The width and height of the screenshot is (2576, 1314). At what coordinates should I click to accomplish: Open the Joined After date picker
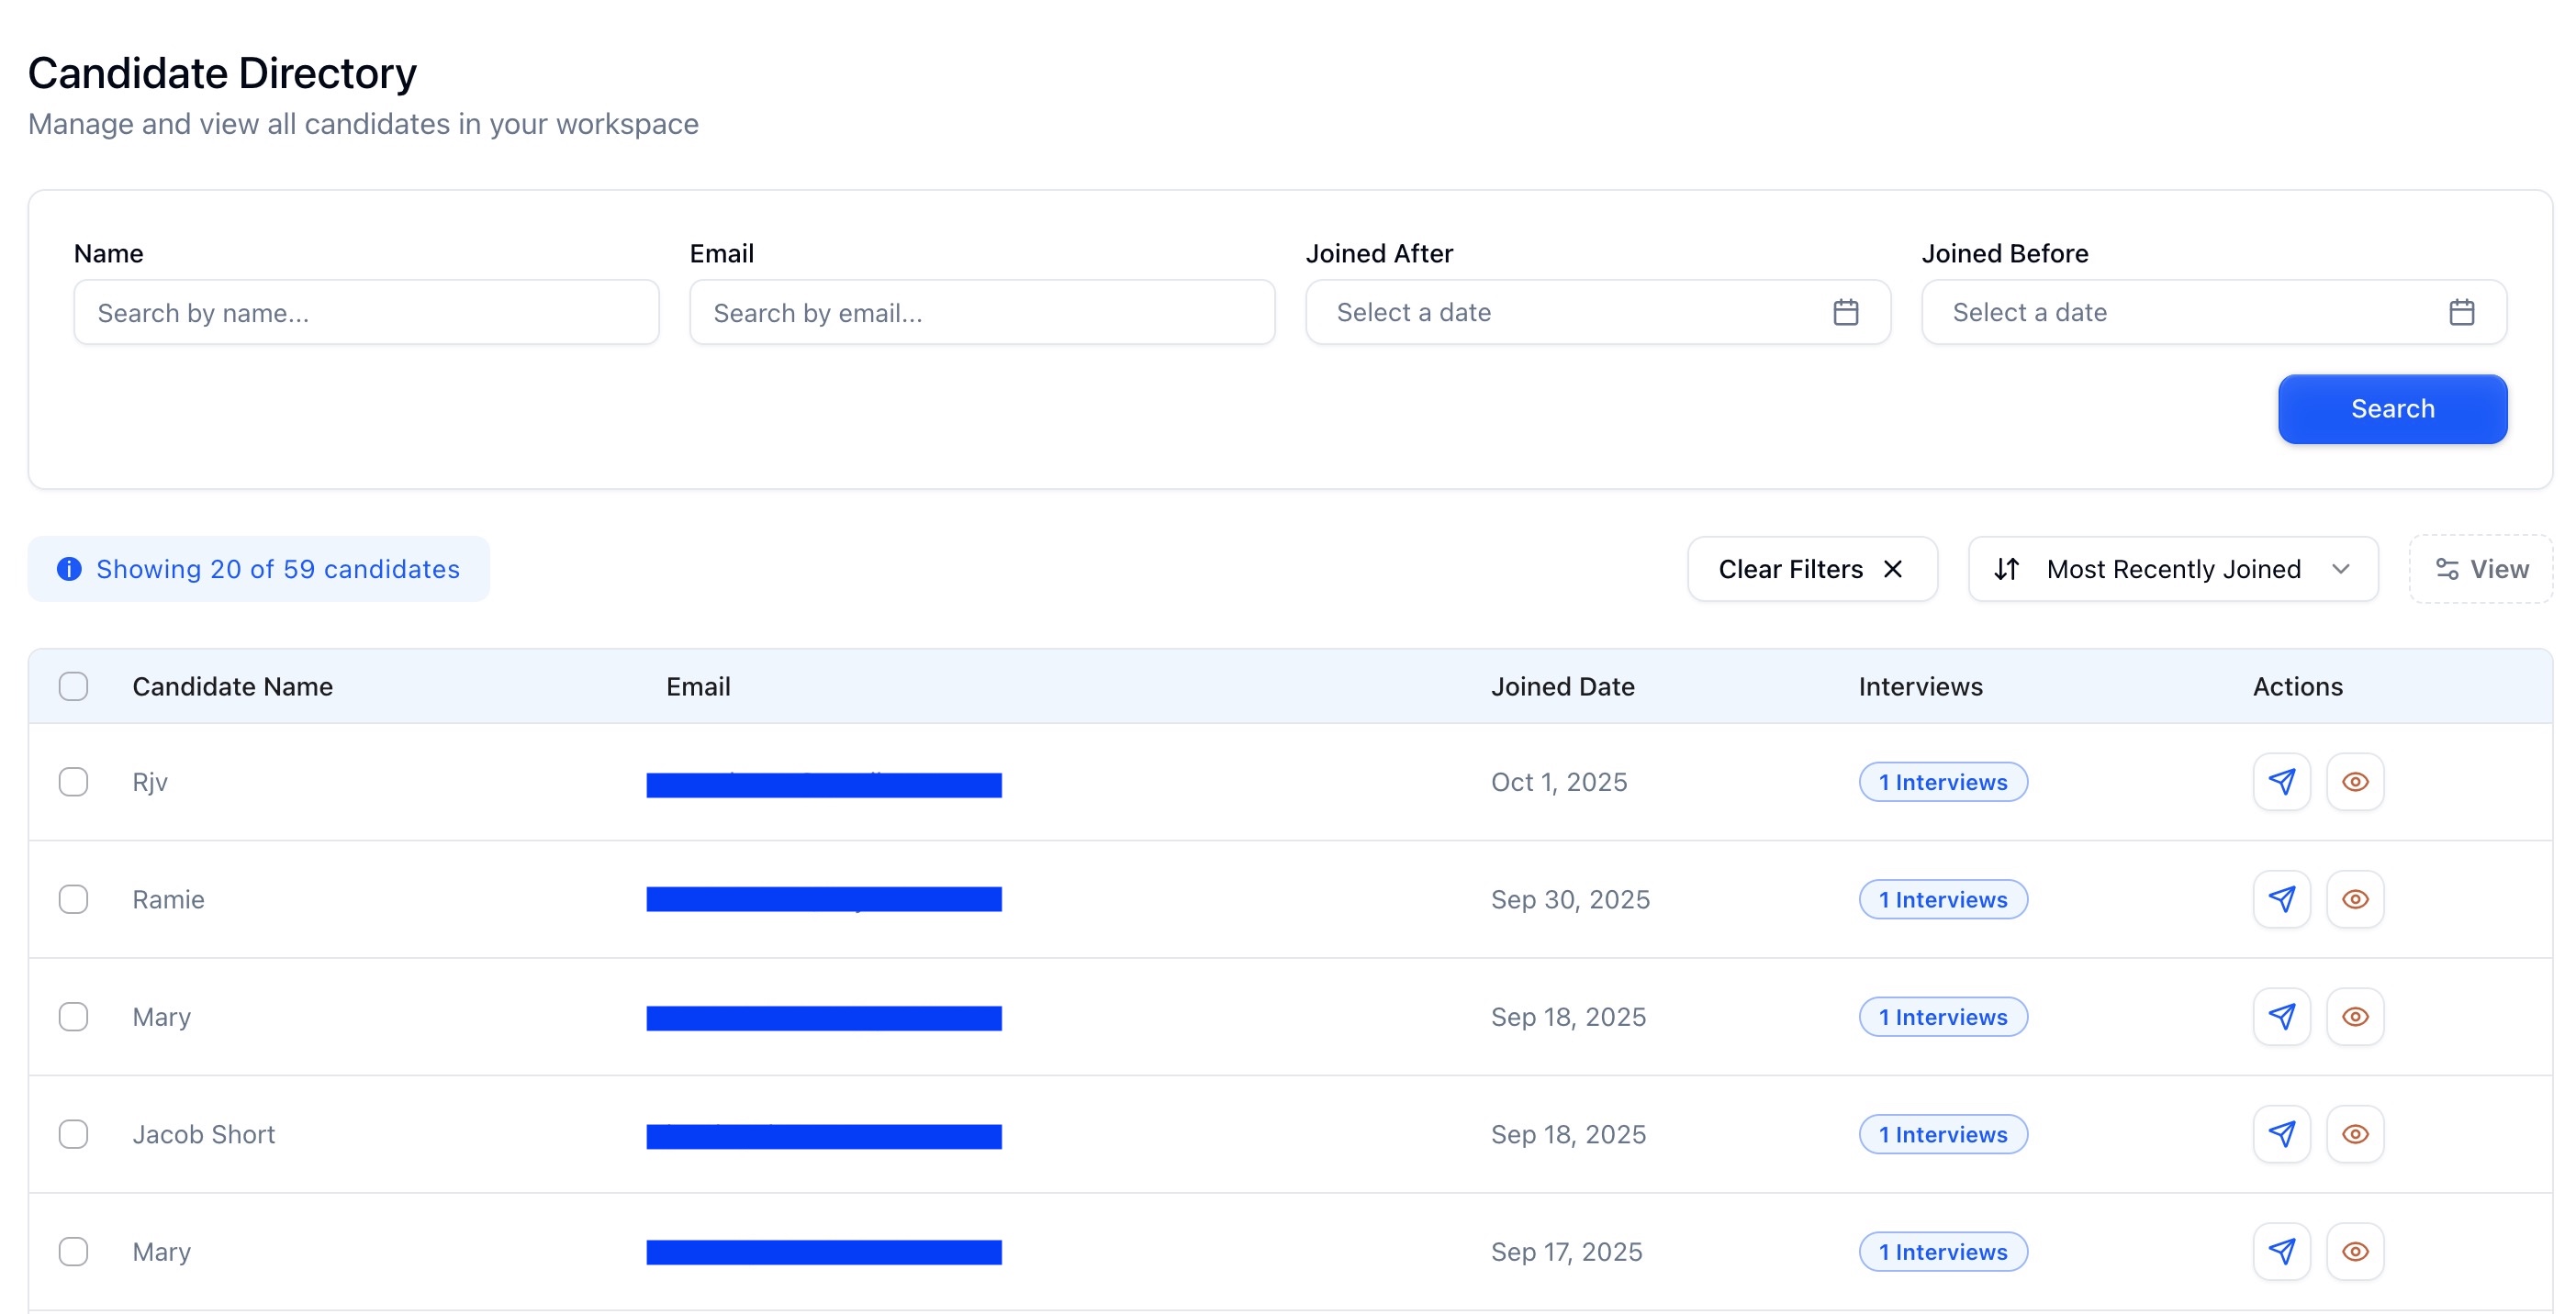click(x=1580, y=312)
